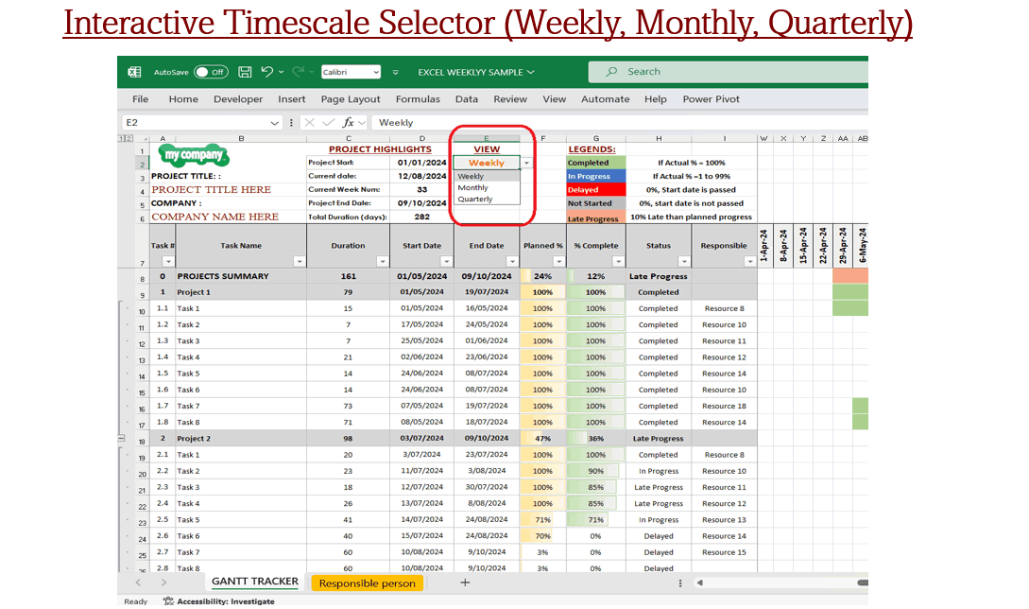This screenshot has height=609, width=1029.
Task: Click the ribbon display options chevron
Action: click(395, 71)
